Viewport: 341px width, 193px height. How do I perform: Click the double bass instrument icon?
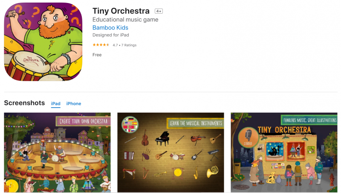pyautogui.click(x=145, y=138)
